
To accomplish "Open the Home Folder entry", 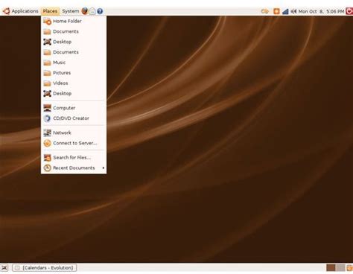I will point(74,21).
